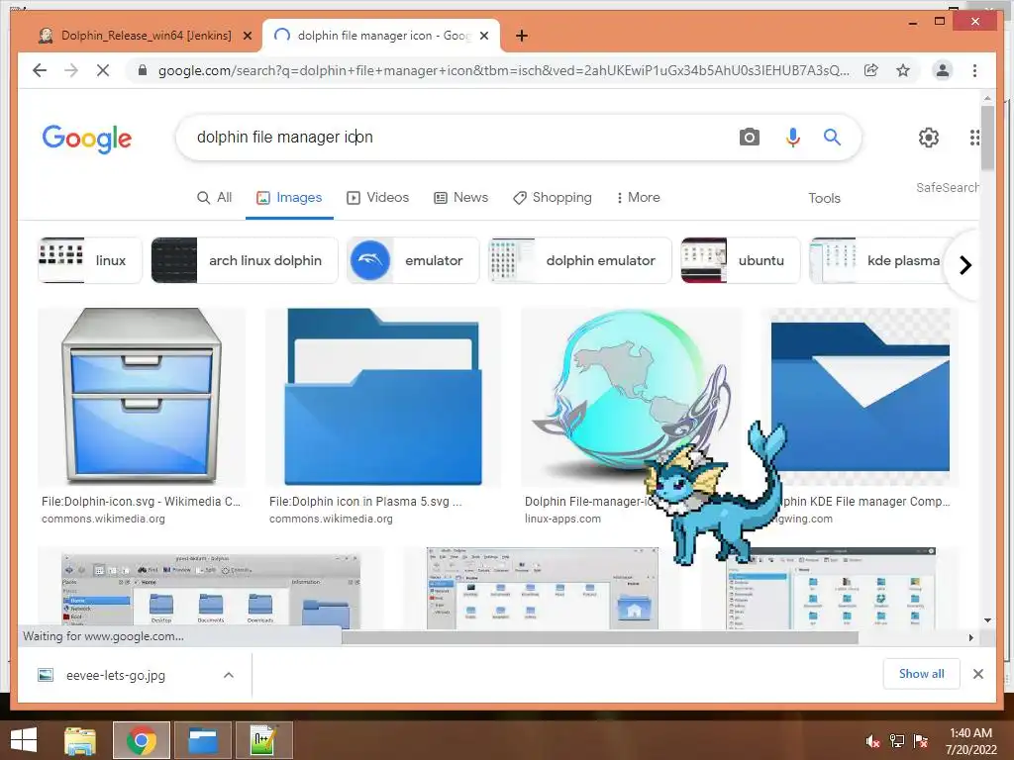The height and width of the screenshot is (760, 1014).
Task: Open the middle Dolphin screenshot thumbnail
Action: coord(543,588)
